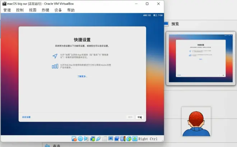237x147 pixels.
Task: Click the red-haired person picture
Action: coord(196,122)
